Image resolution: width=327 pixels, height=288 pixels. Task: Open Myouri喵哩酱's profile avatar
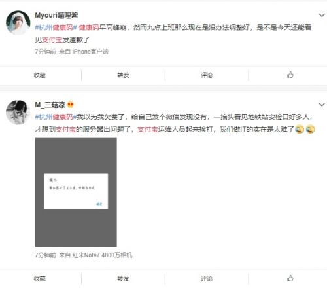(18, 22)
